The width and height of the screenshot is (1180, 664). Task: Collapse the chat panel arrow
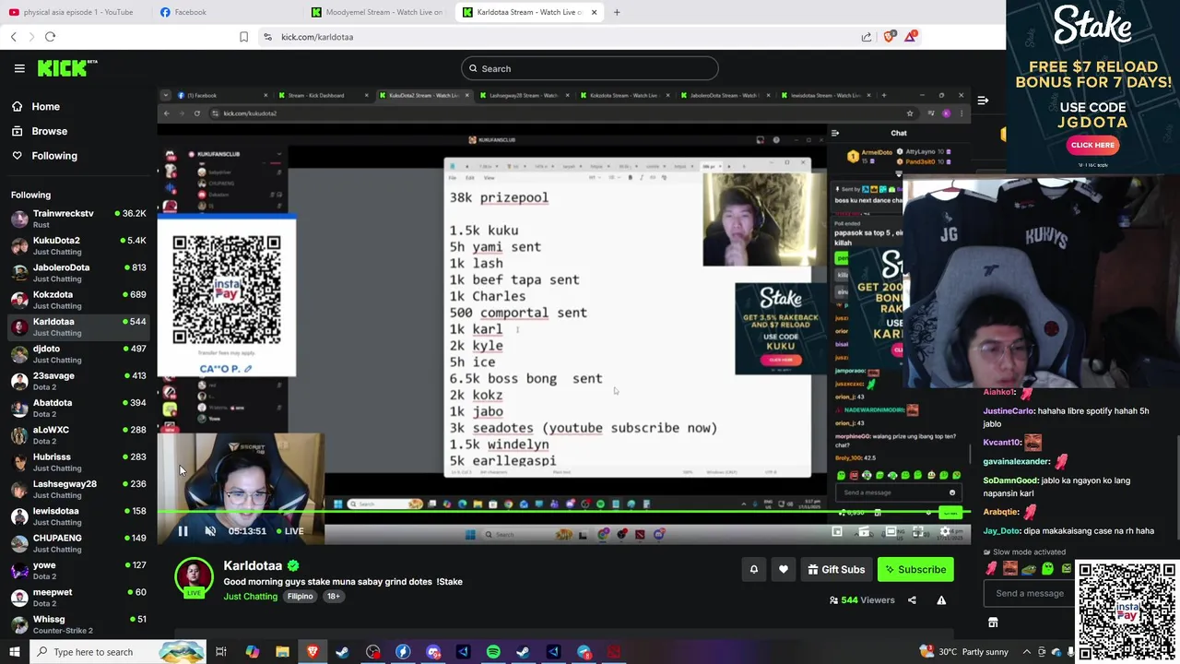[983, 101]
